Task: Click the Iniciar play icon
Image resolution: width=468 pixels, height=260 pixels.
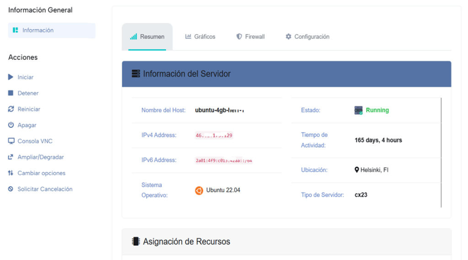Action: pos(11,77)
